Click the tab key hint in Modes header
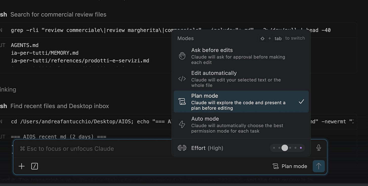This screenshot has width=368, height=186. point(278,38)
